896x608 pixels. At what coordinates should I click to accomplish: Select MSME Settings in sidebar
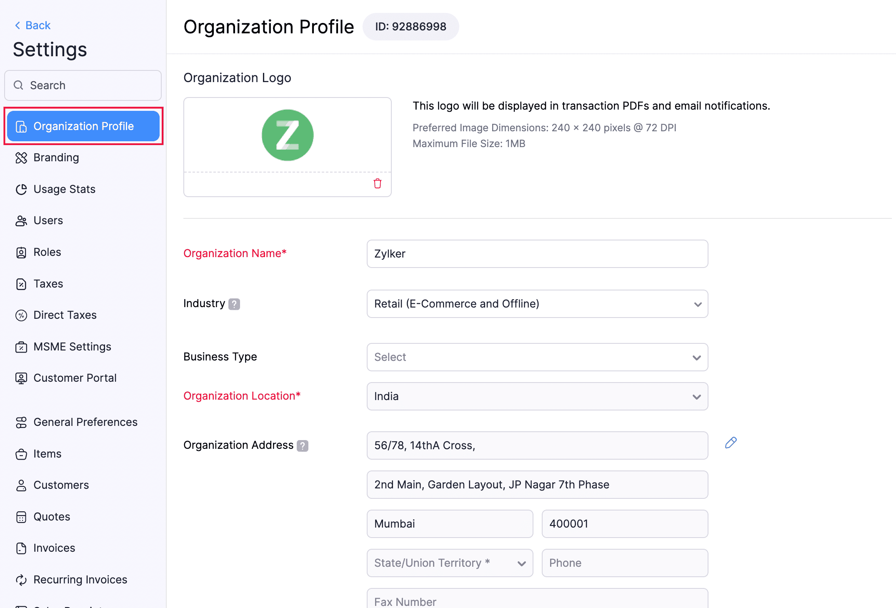point(72,347)
